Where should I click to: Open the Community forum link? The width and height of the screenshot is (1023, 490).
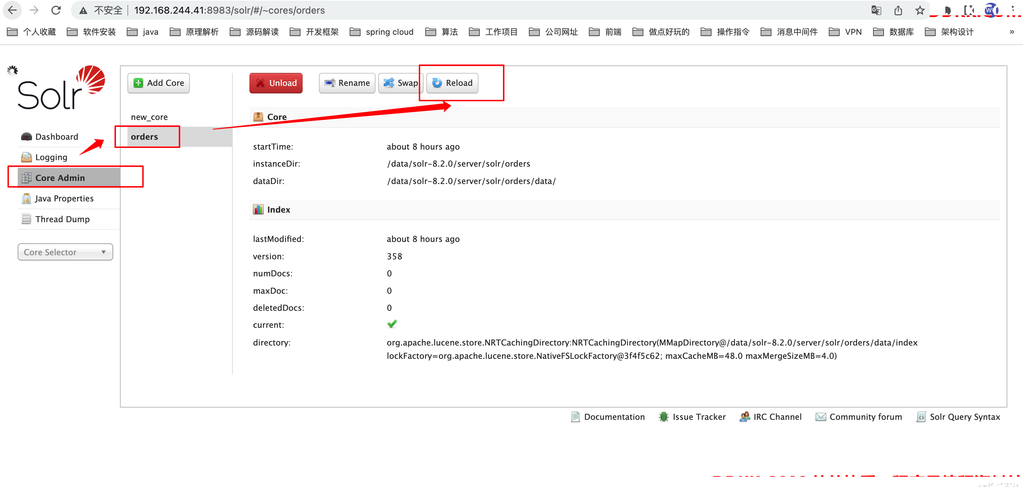[x=859, y=417]
